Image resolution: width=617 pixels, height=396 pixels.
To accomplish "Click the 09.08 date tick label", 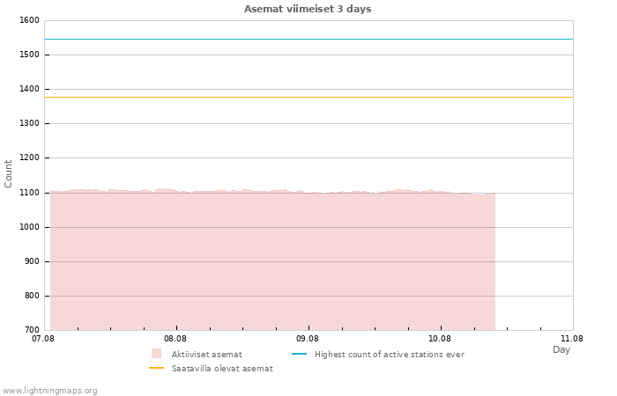I will point(308,338).
